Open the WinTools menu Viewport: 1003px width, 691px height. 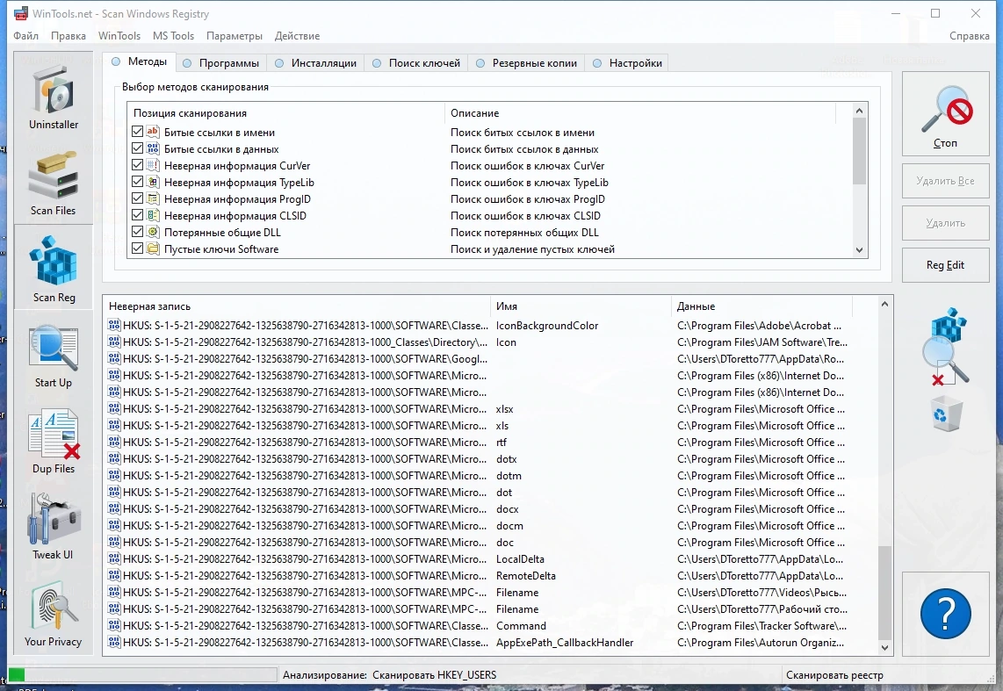119,36
